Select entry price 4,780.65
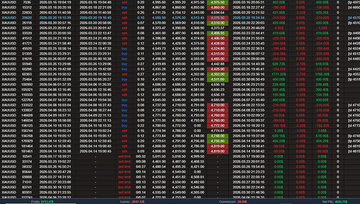Viewport: 360px width, 204px height. tap(159, 126)
